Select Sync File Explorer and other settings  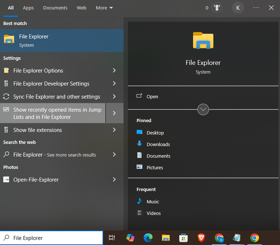(x=57, y=97)
